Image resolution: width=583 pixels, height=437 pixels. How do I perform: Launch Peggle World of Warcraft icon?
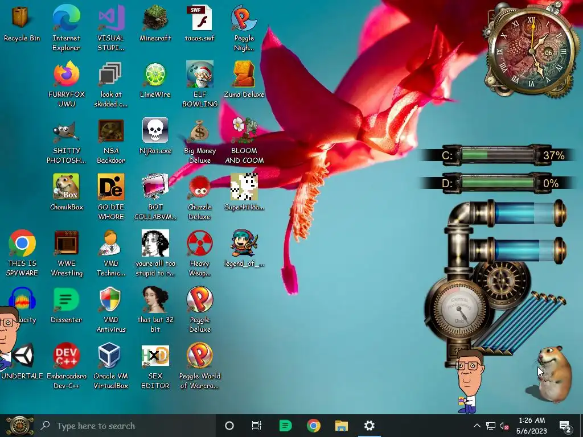point(200,356)
